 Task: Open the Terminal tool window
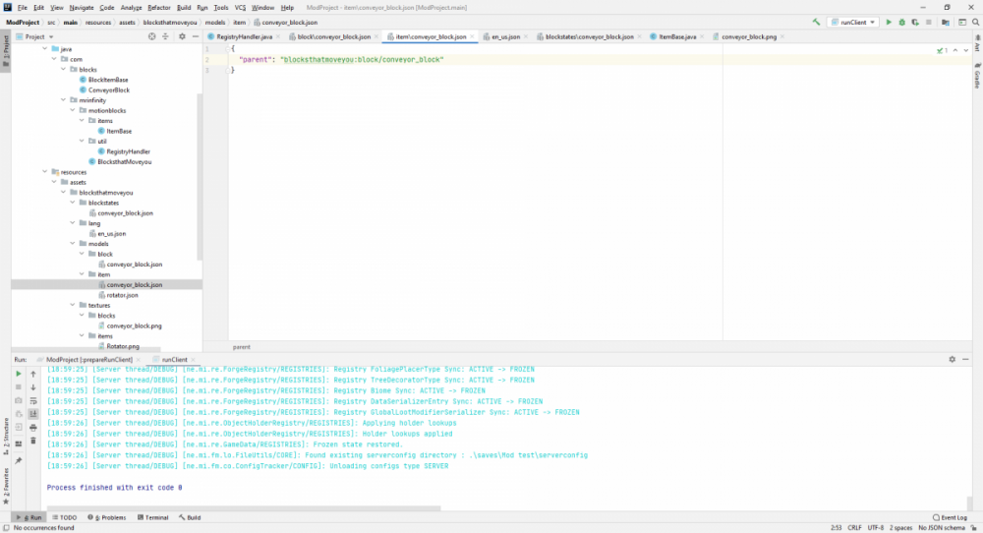(153, 517)
